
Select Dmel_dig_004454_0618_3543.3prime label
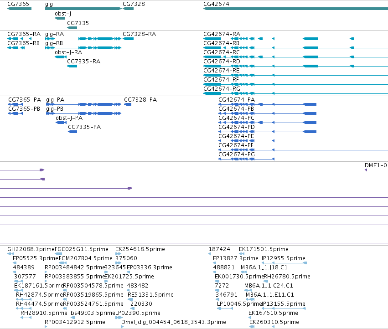174,322
